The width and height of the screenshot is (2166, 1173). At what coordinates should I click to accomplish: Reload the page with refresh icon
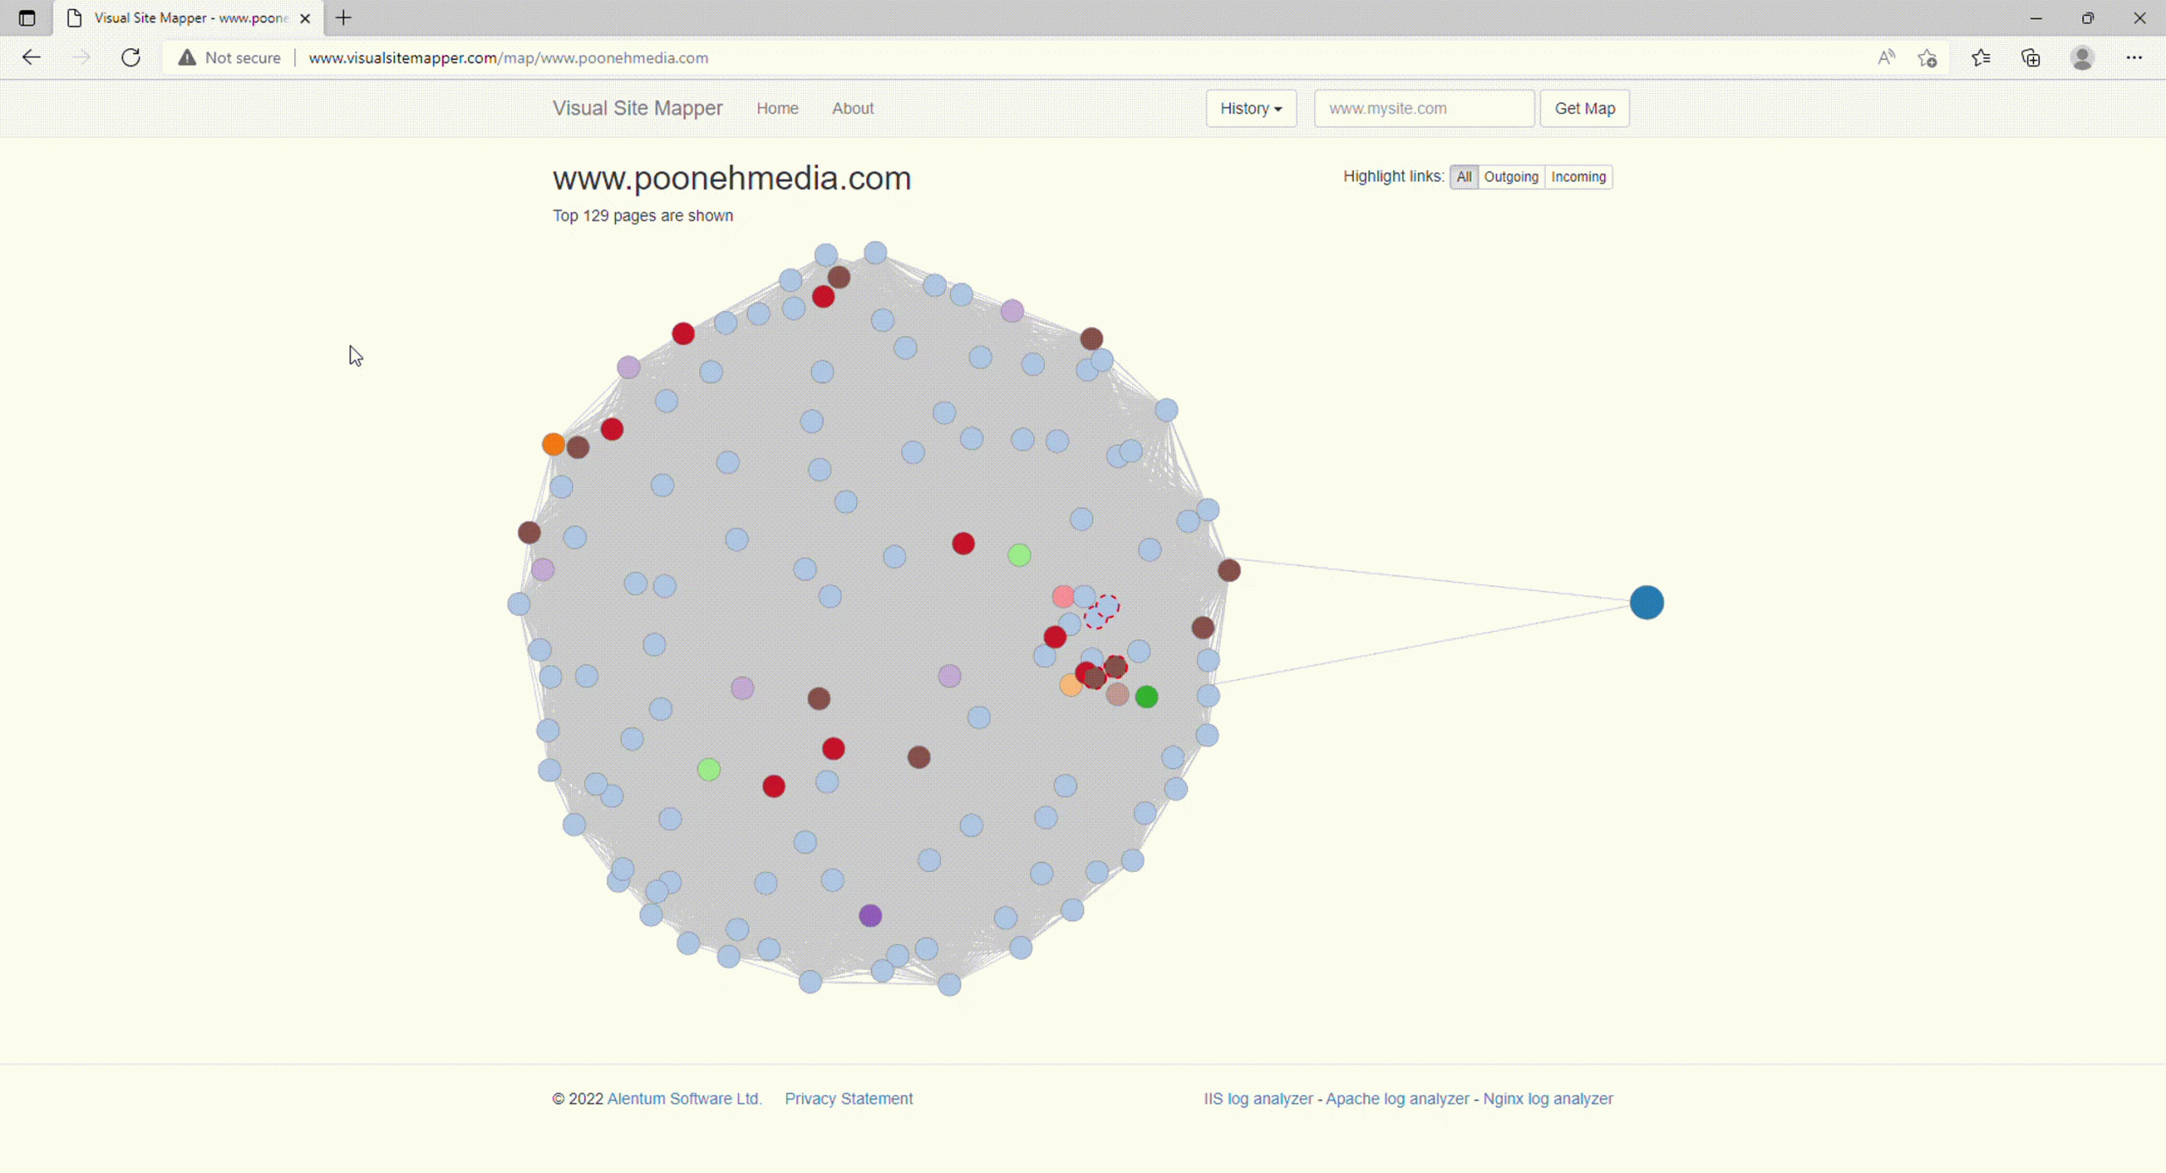click(130, 58)
